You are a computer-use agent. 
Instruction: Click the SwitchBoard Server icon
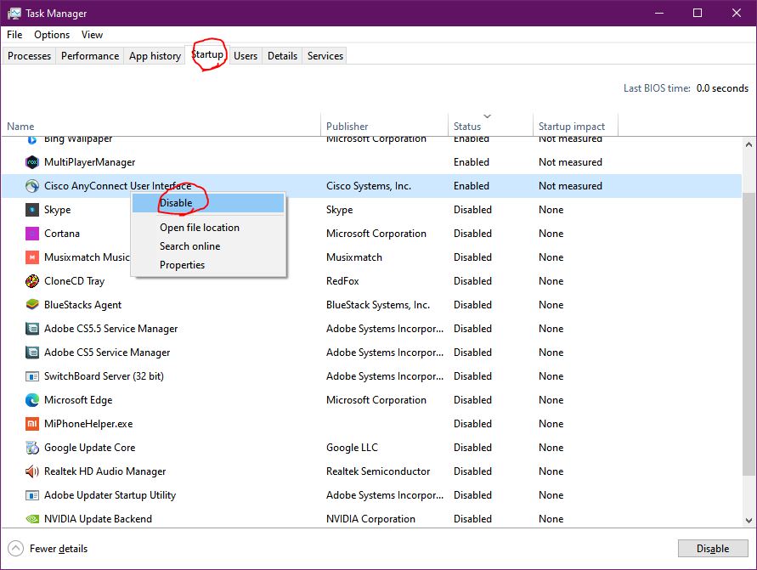tap(32, 376)
